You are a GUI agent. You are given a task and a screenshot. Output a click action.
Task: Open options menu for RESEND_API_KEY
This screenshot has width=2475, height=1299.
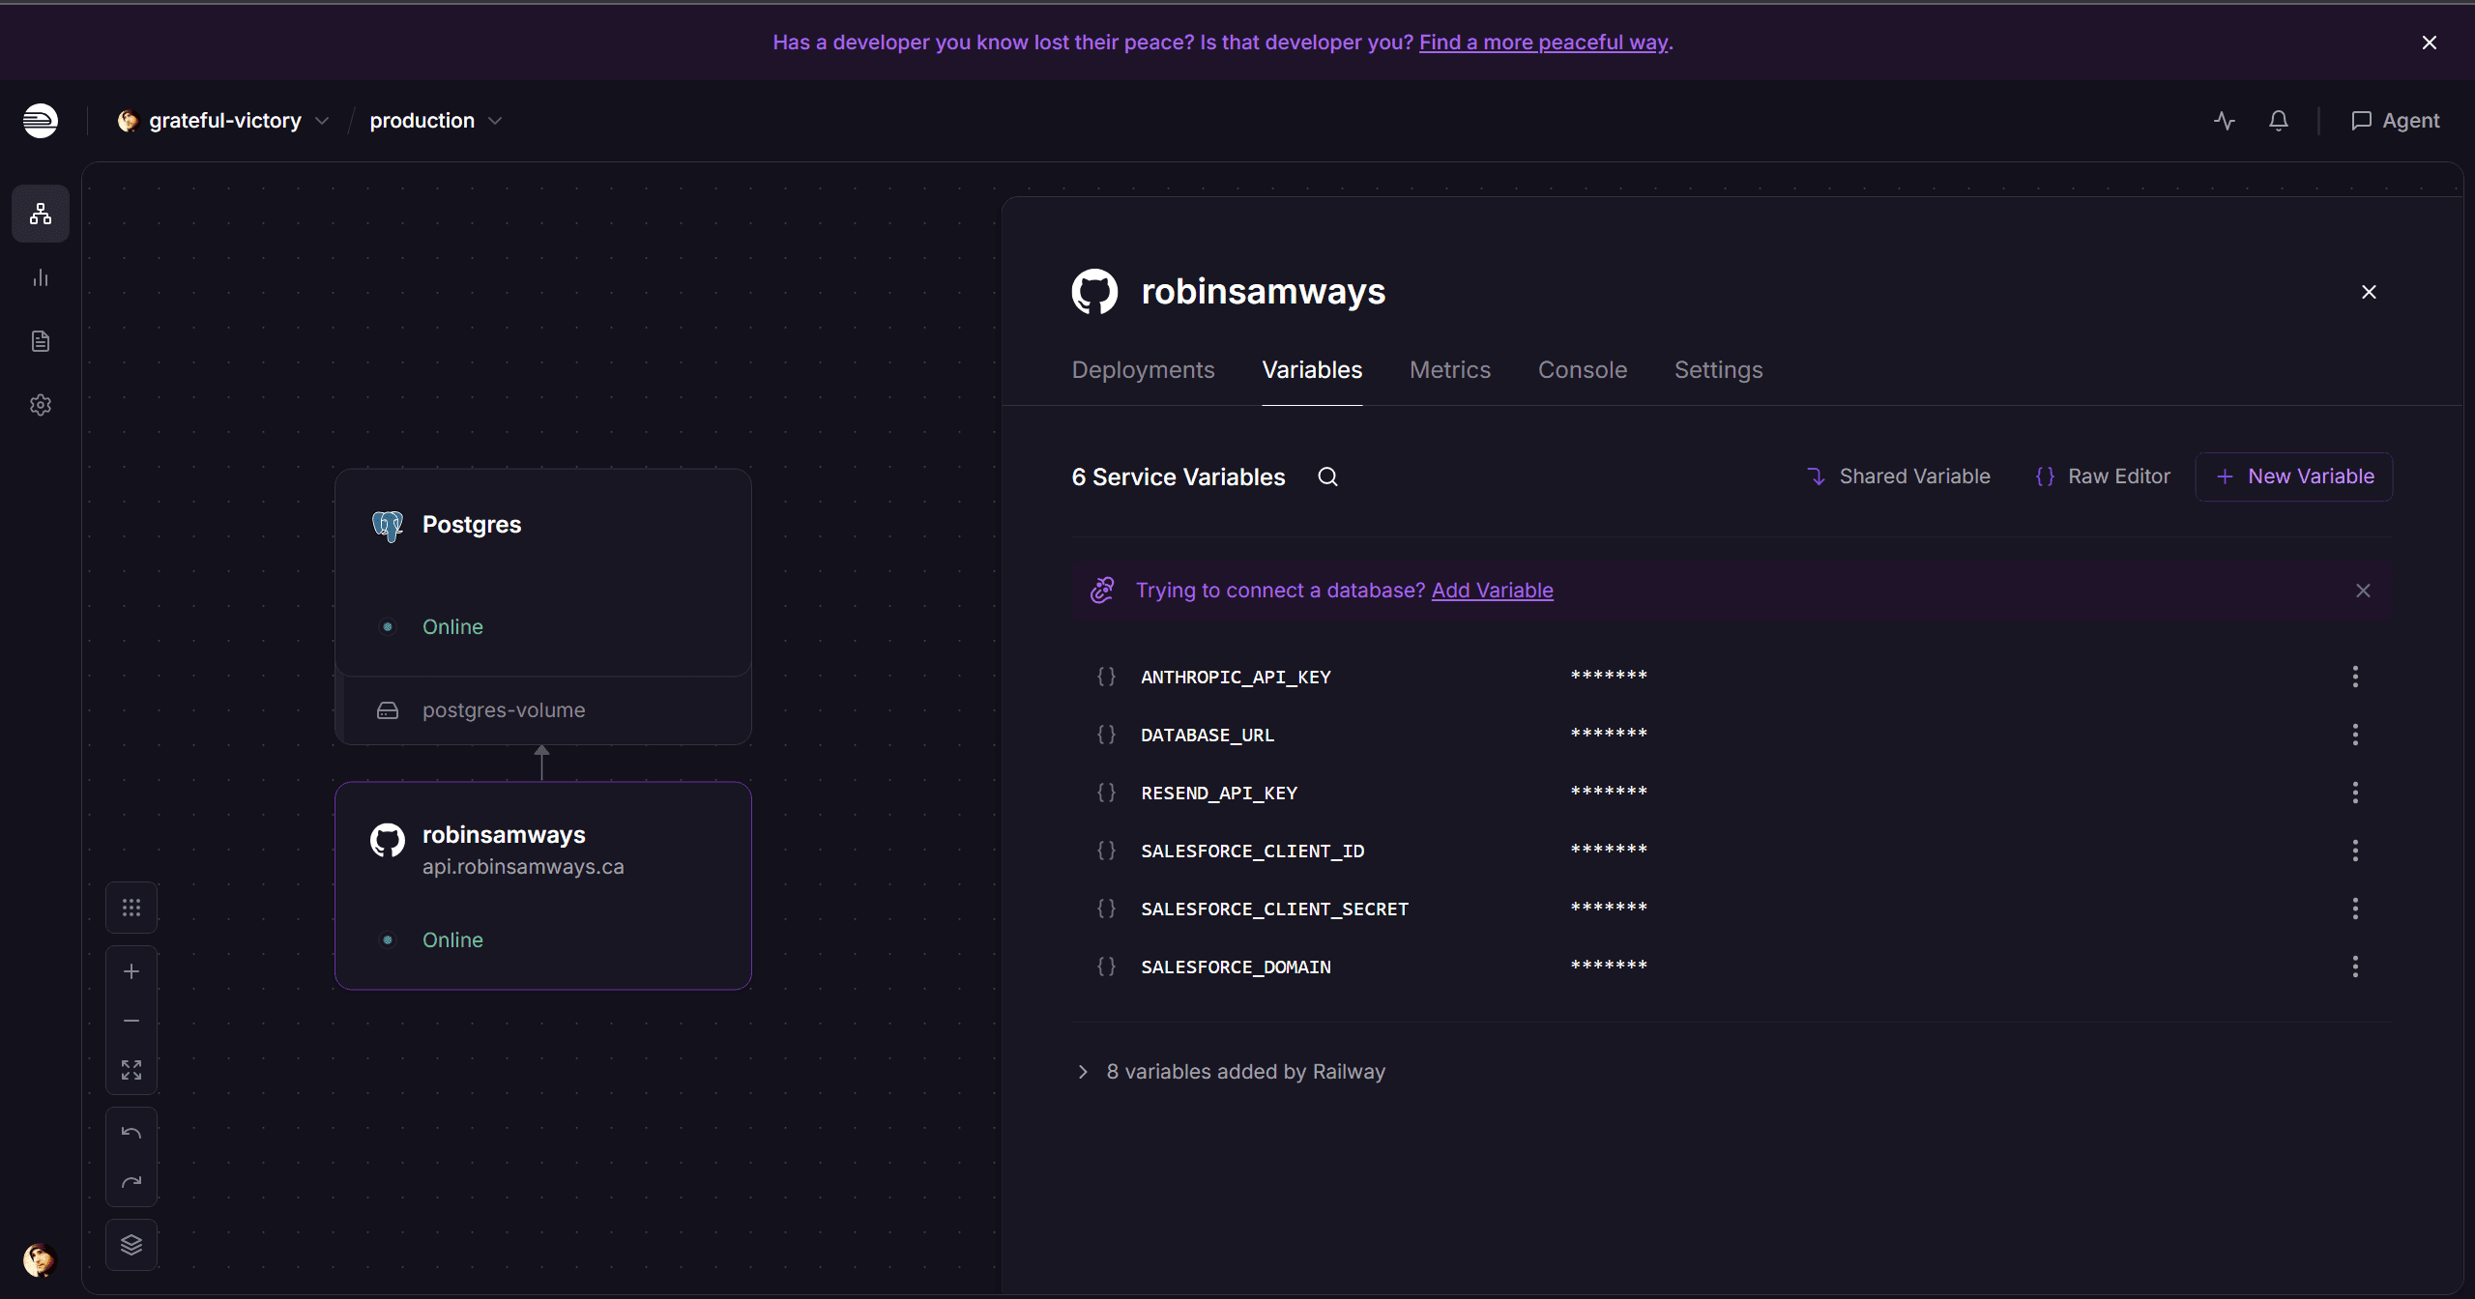pyautogui.click(x=2355, y=793)
